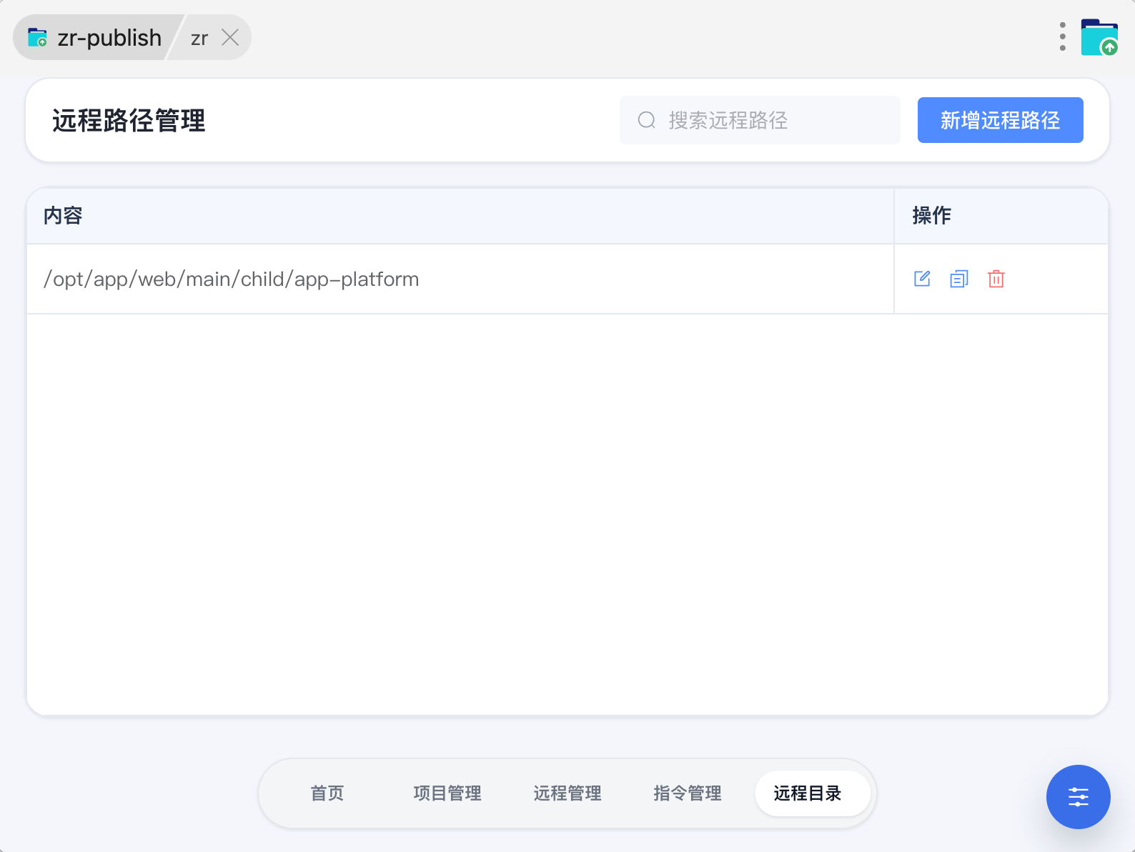1135x852 pixels.
Task: Click the folder upload icon at top right
Action: tap(1099, 37)
